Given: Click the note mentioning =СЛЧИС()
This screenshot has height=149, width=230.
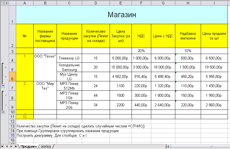Looking at the screenshot, I should tap(80, 126).
